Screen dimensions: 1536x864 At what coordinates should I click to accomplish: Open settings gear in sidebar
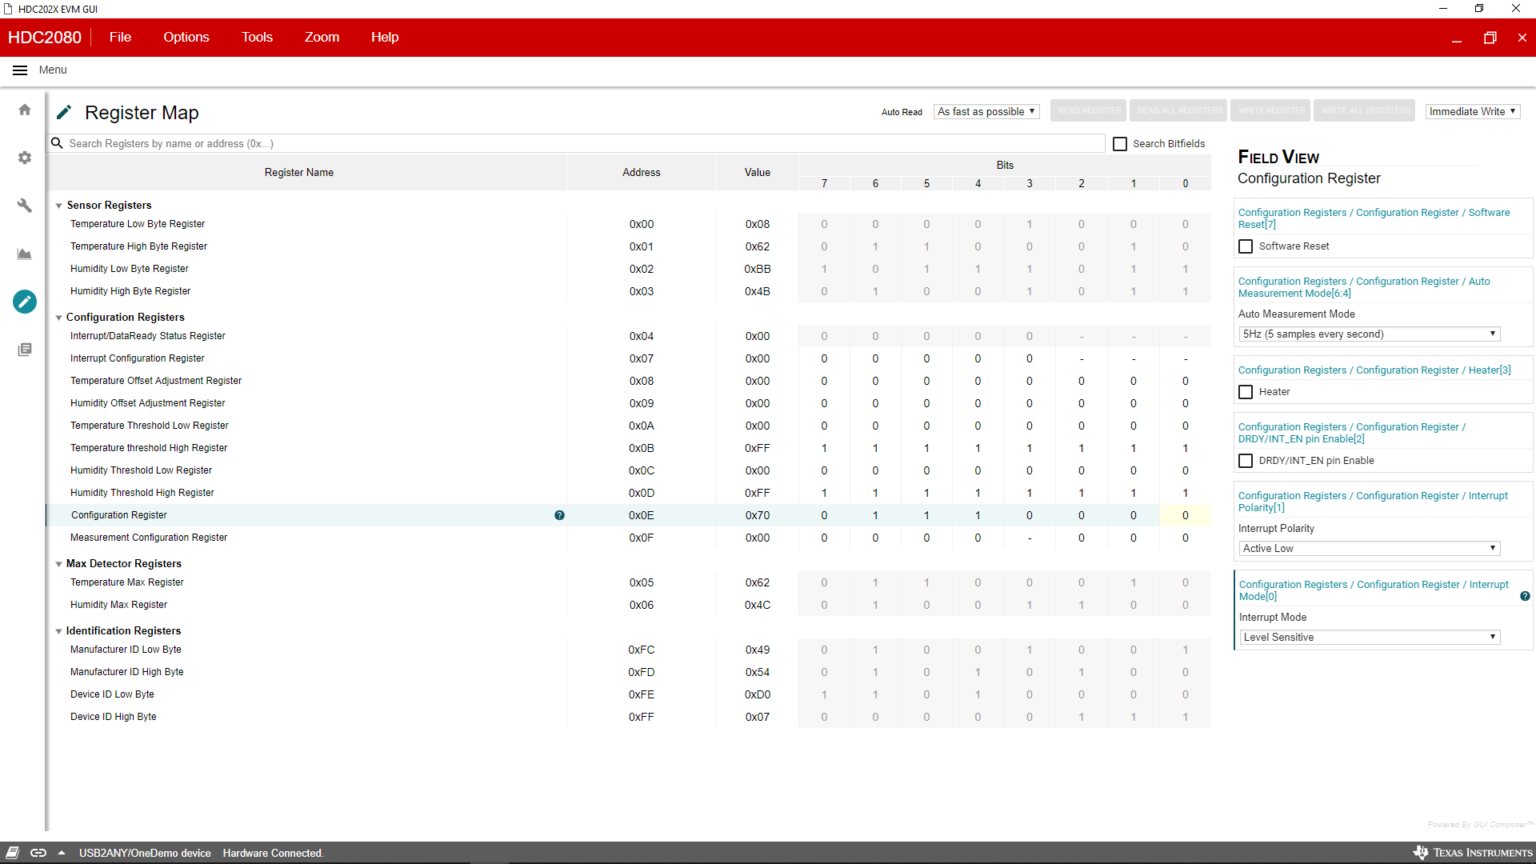25,158
